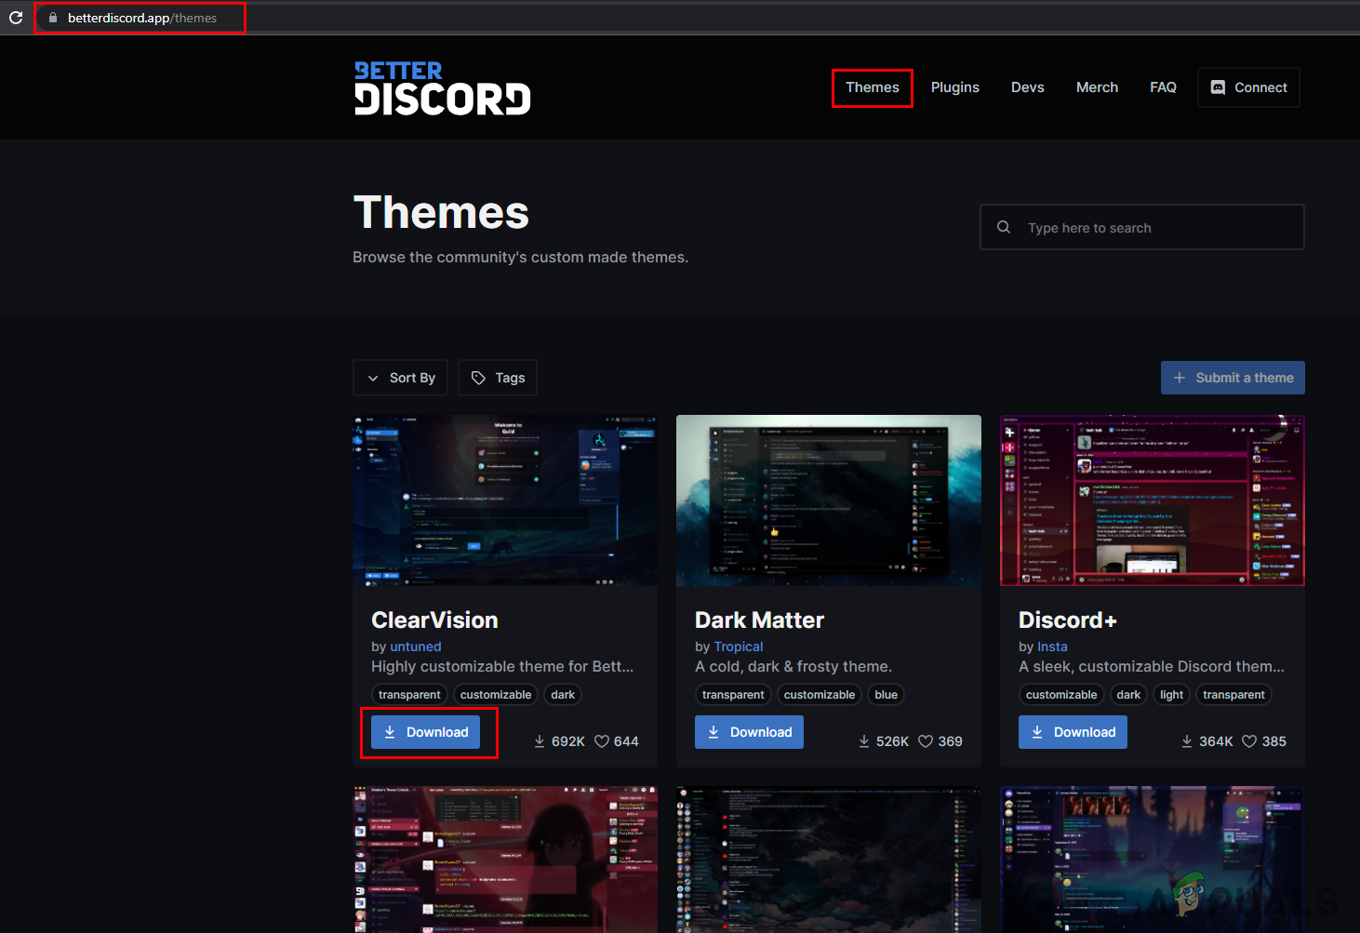Select the transparent tag on Dark Matter
This screenshot has height=933, width=1360.
[x=733, y=695]
